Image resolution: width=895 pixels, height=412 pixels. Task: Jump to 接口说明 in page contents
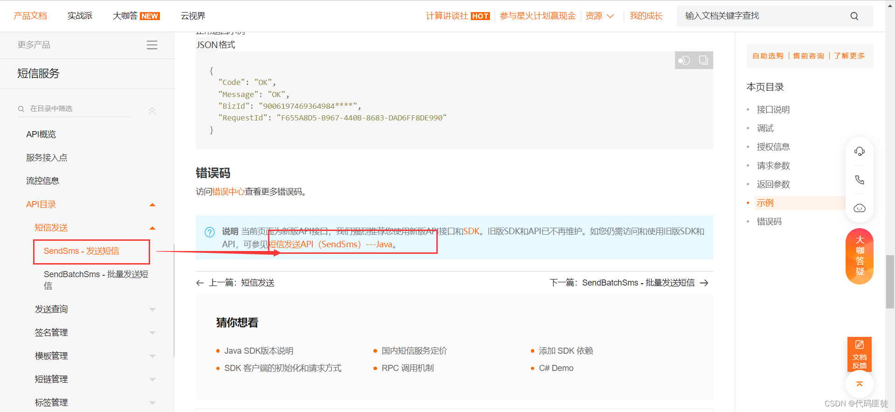[x=773, y=110]
